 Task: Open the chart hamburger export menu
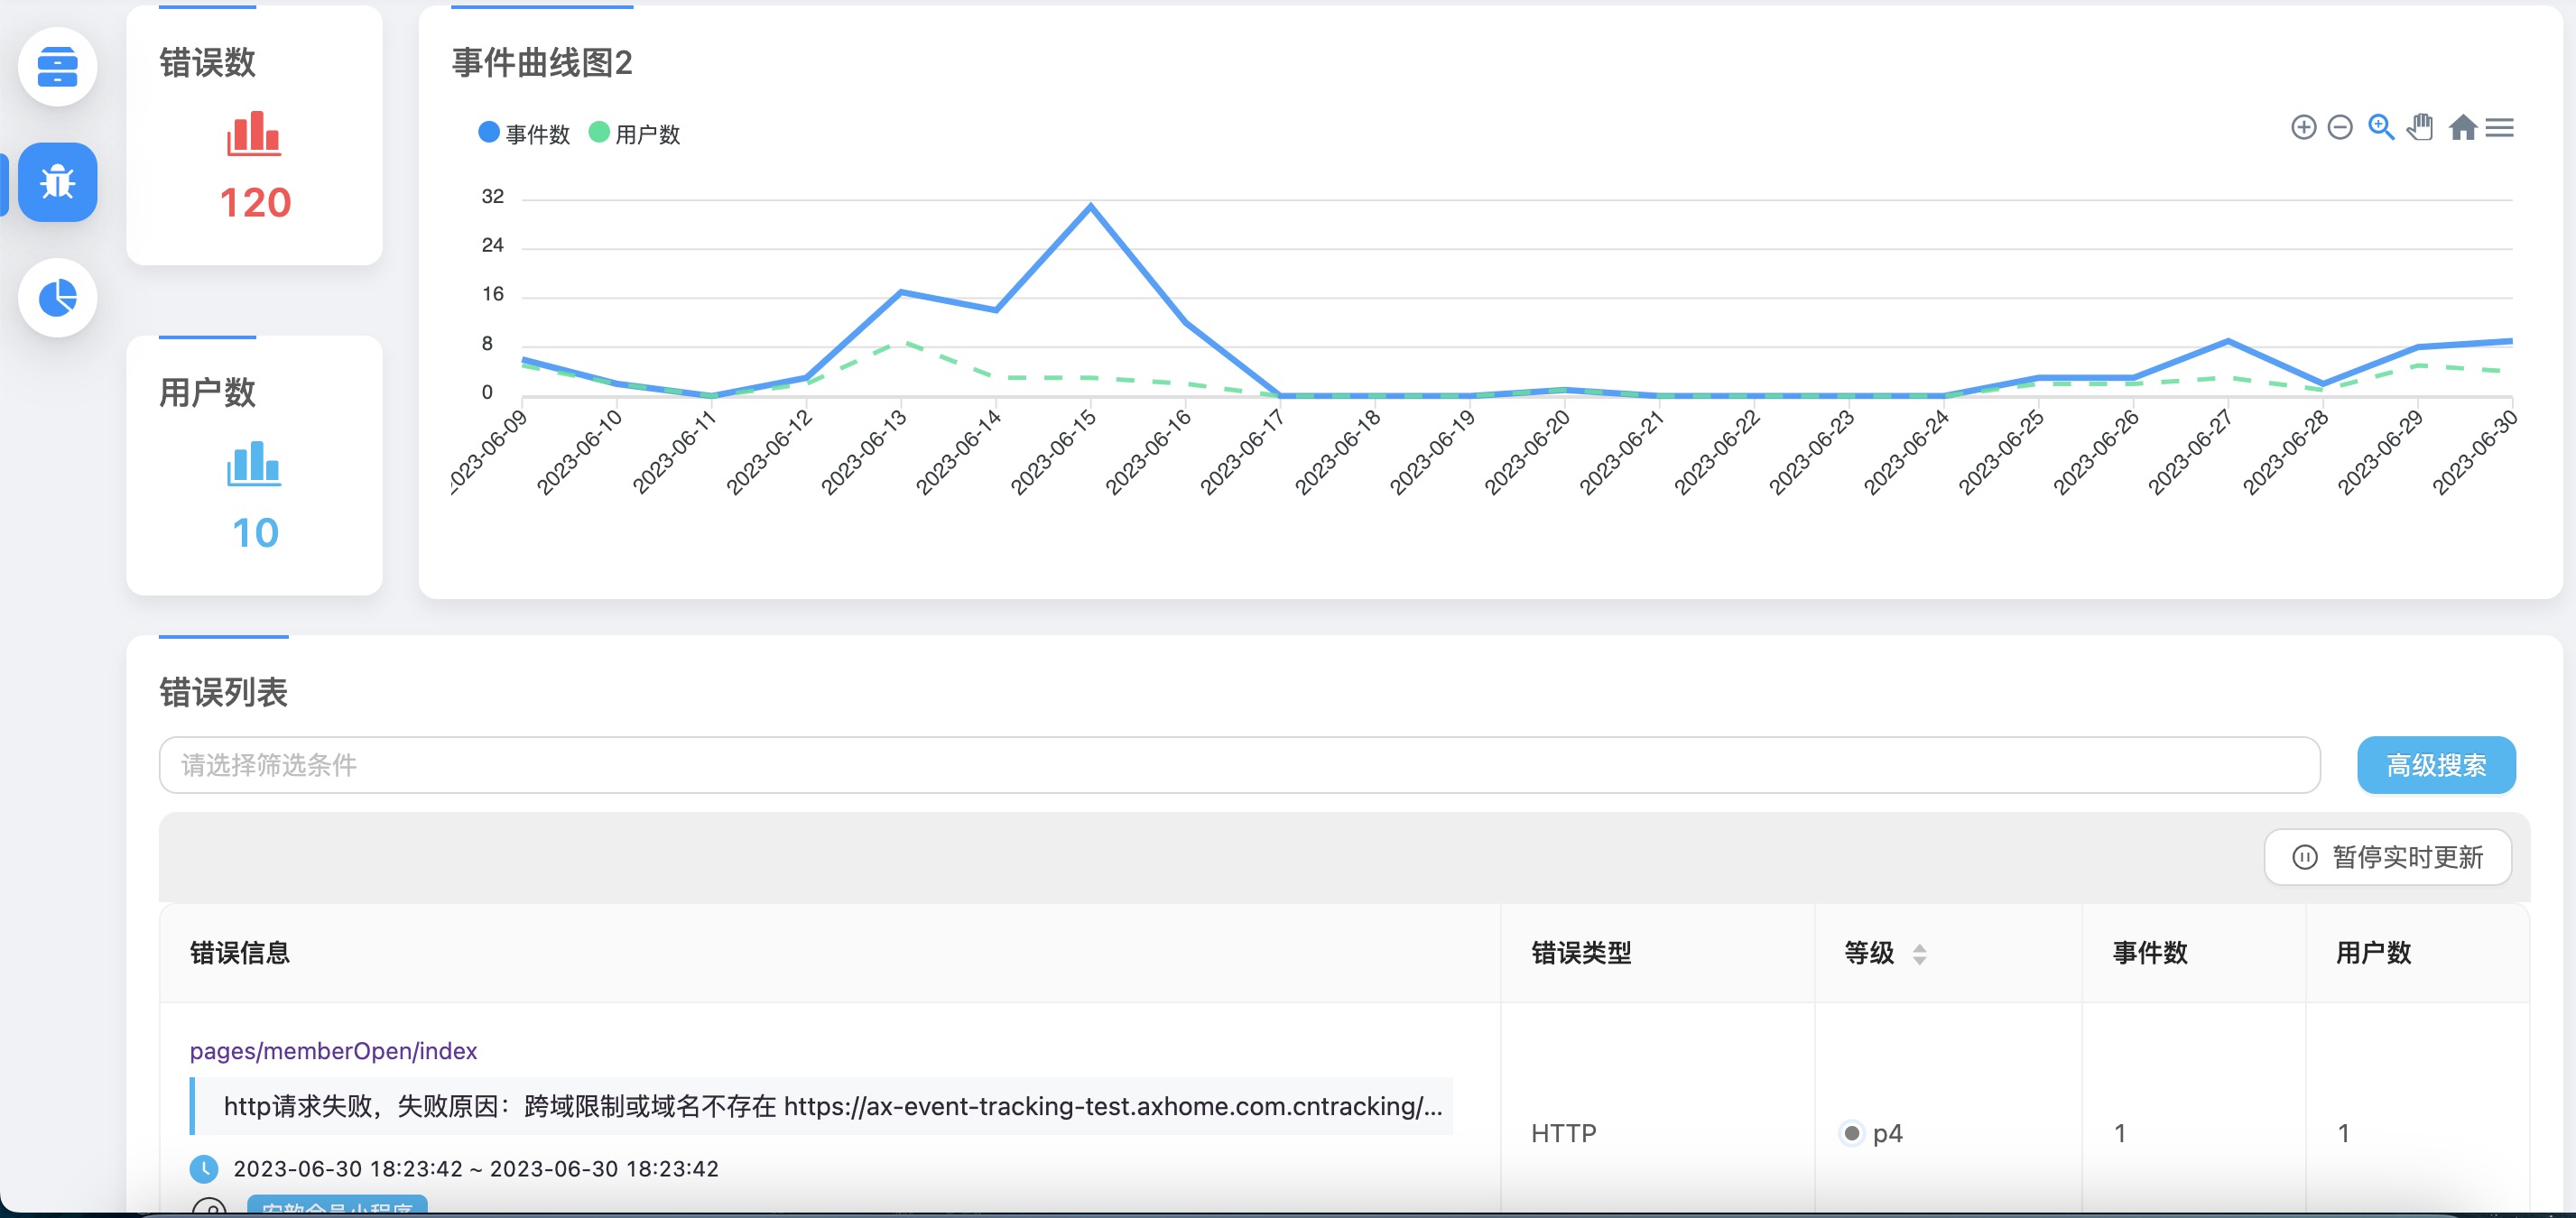[2499, 127]
